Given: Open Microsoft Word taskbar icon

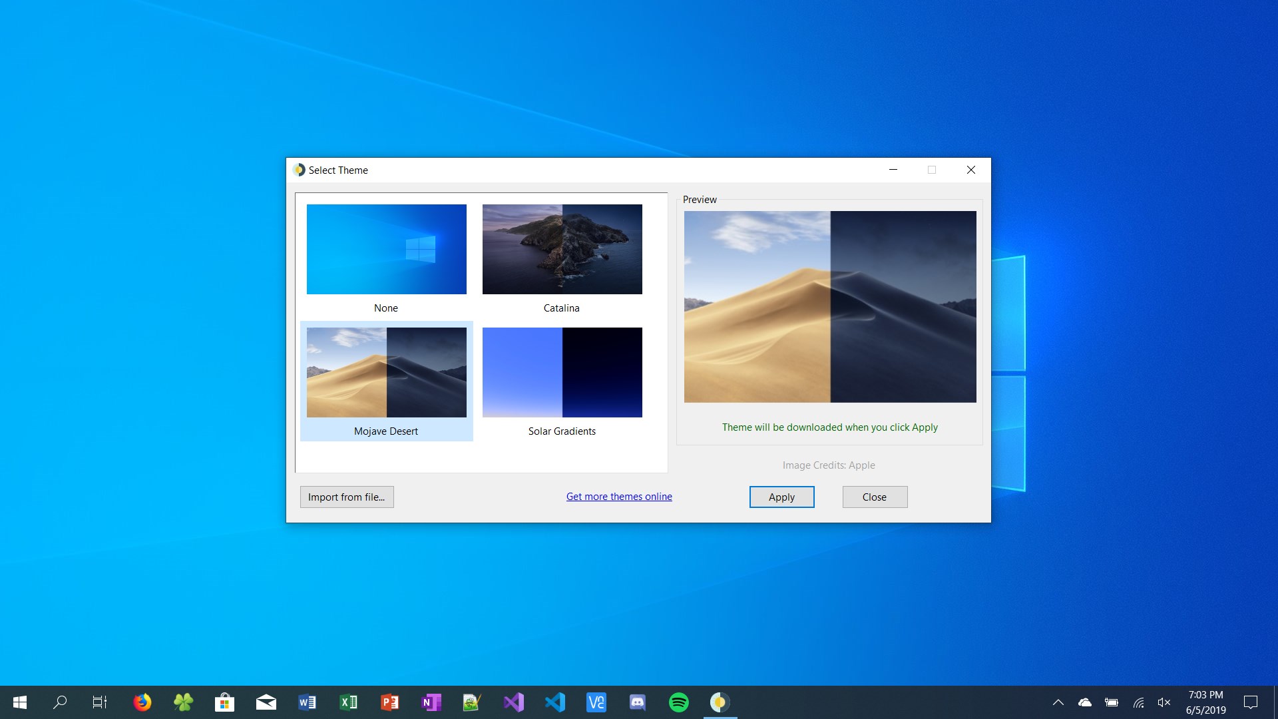Looking at the screenshot, I should pyautogui.click(x=307, y=702).
